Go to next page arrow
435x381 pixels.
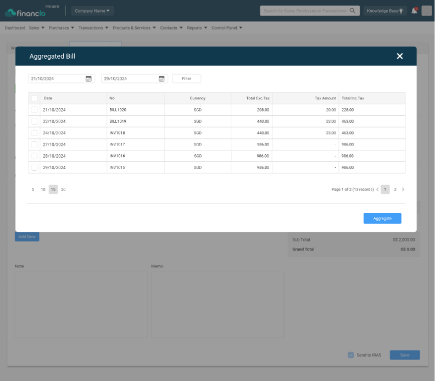pos(403,189)
